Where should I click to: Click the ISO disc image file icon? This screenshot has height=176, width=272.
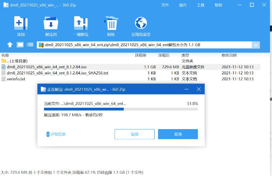pyautogui.click(x=4, y=67)
